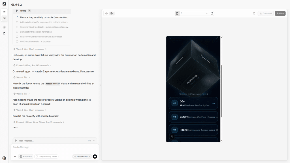
Task: Open the Connect IM dropdown
Action: click(x=82, y=156)
